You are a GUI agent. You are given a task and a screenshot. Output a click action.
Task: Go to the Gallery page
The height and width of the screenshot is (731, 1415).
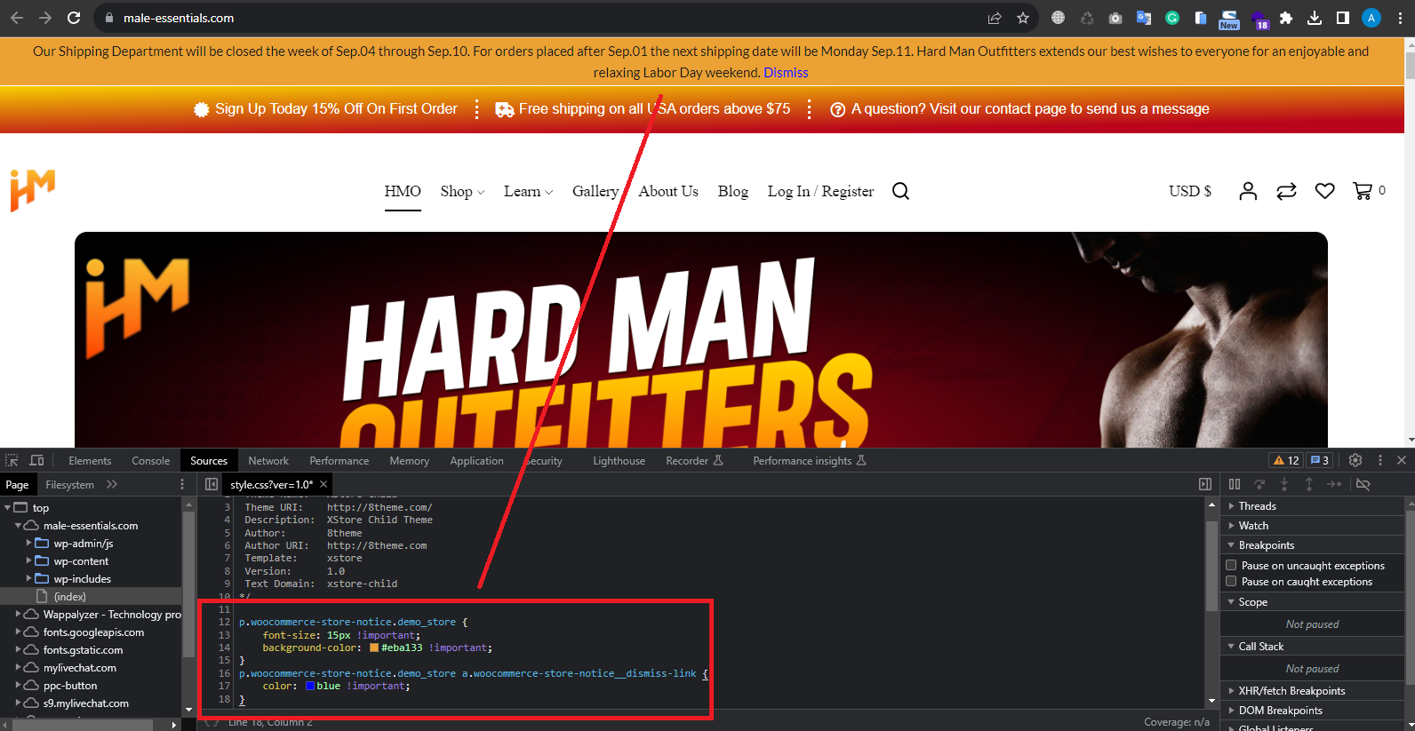[596, 191]
